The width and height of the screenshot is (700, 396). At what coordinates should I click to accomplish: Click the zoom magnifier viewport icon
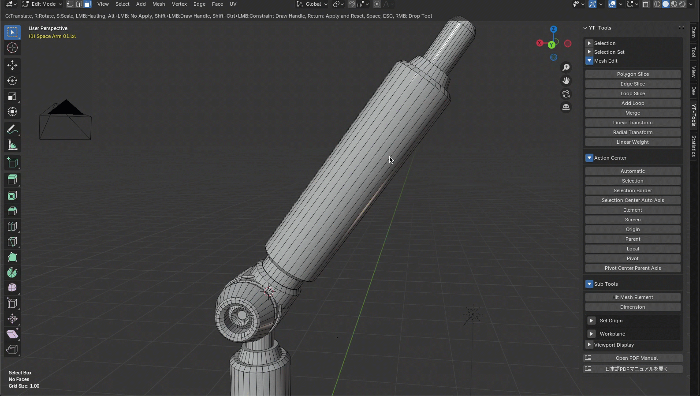(x=566, y=67)
